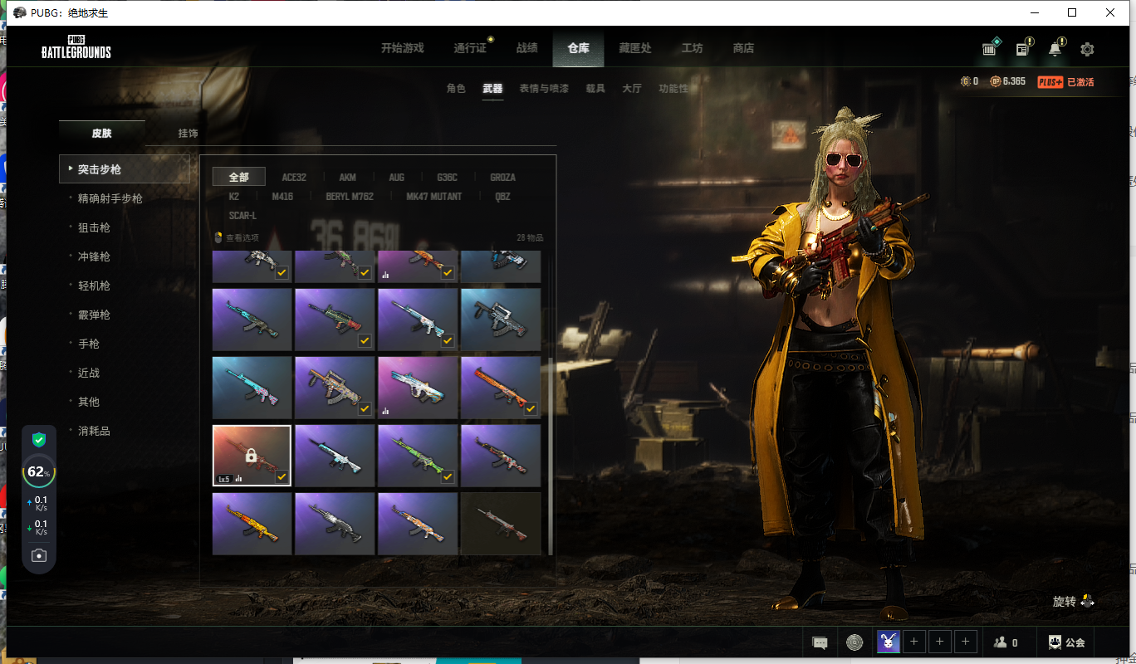Filter skins by AKM

[347, 178]
